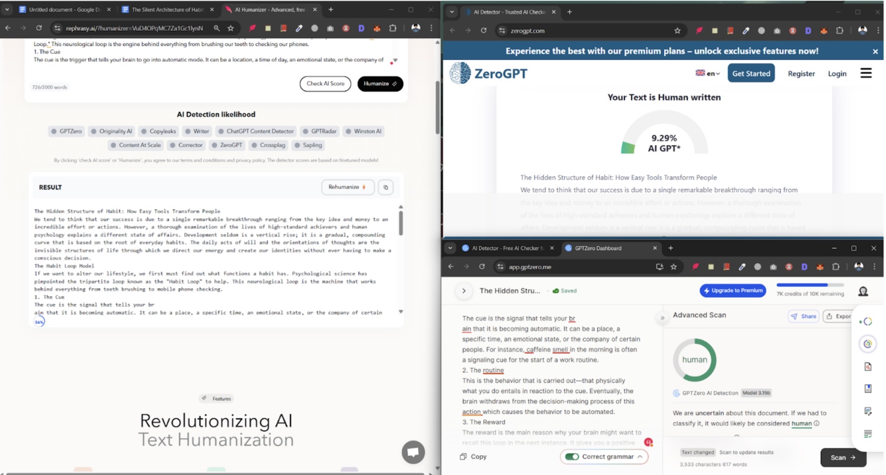886x475 pixels.
Task: Dismiss the ZeroGPT premium plans banner
Action: tap(875, 51)
